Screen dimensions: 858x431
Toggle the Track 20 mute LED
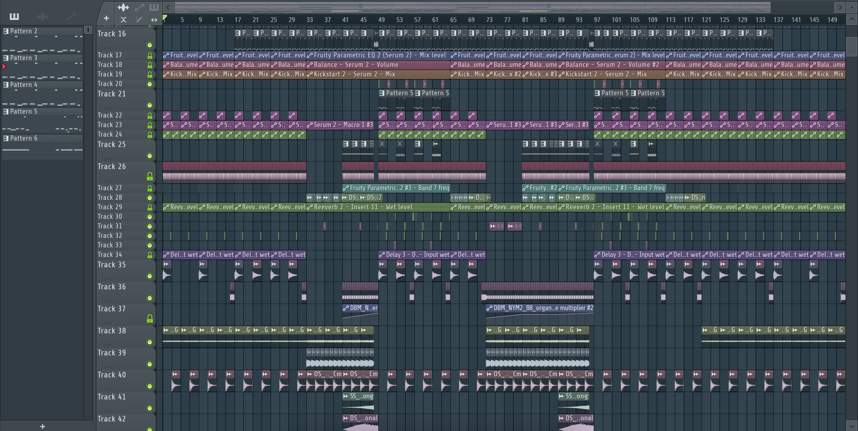point(150,84)
